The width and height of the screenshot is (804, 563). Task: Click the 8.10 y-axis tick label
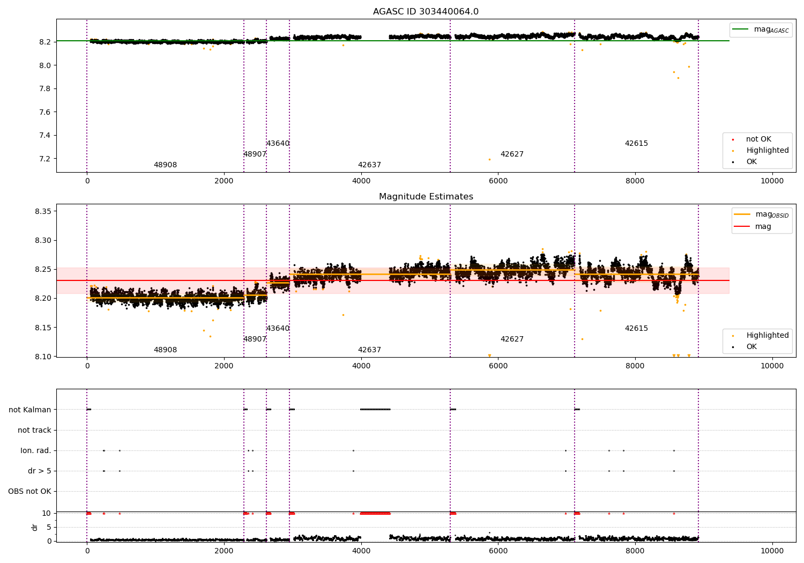click(43, 357)
